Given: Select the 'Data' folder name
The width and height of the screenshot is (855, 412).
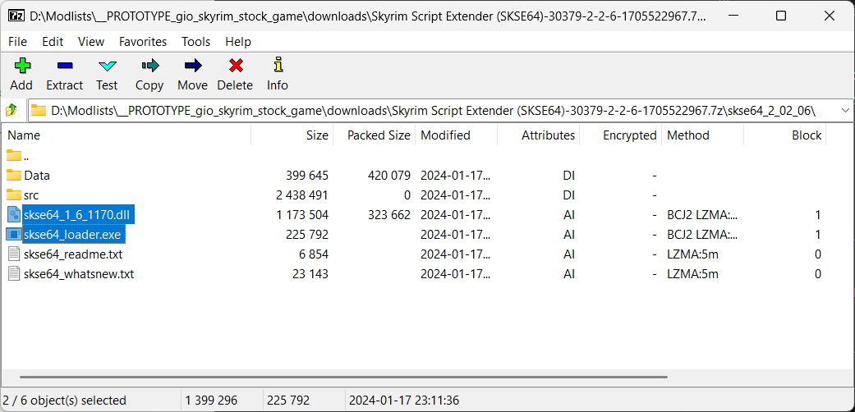Looking at the screenshot, I should coord(37,176).
